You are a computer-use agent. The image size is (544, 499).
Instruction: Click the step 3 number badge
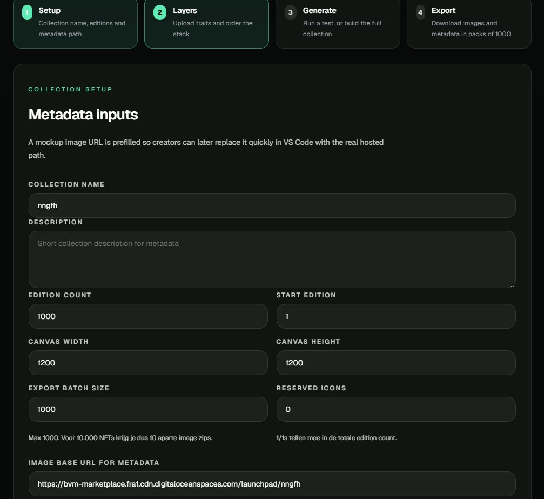tap(291, 12)
